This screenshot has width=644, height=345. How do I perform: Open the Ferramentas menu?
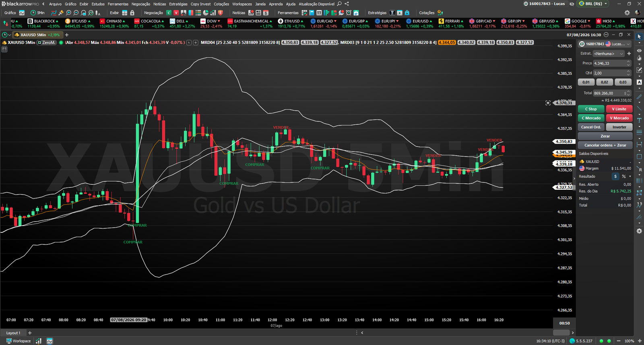[x=118, y=4]
